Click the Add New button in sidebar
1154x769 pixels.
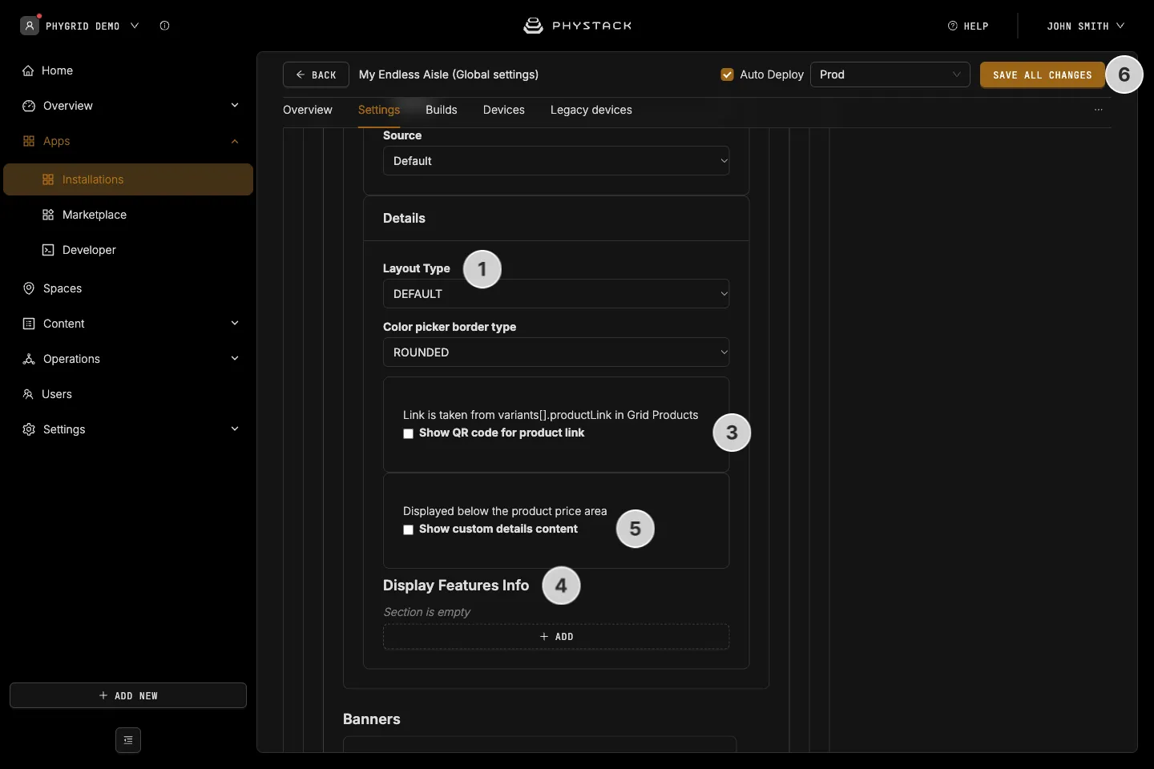pyautogui.click(x=128, y=695)
